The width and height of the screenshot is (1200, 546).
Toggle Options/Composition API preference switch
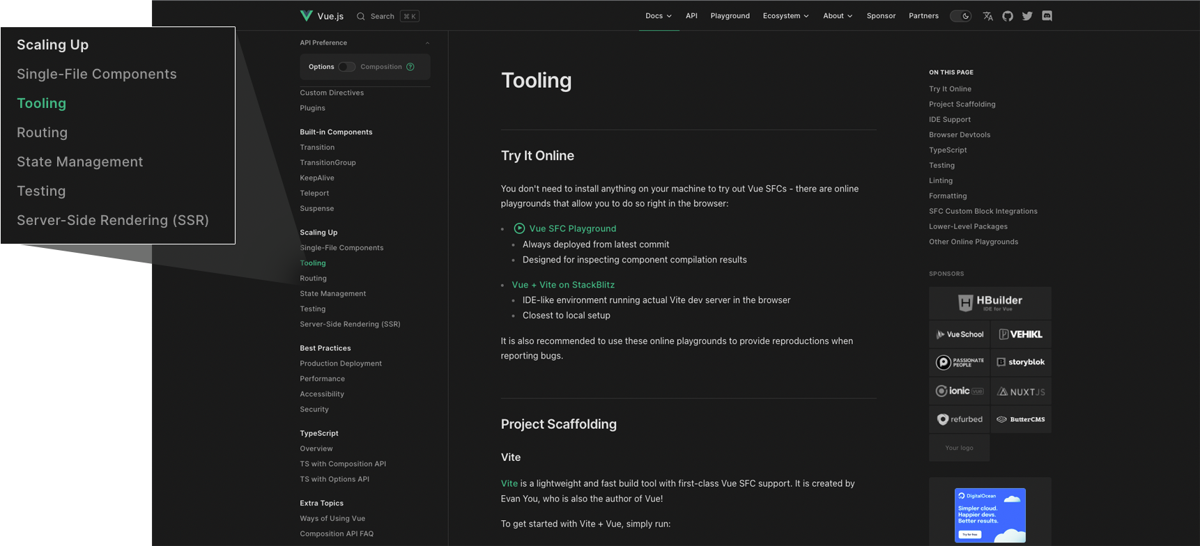coord(347,67)
